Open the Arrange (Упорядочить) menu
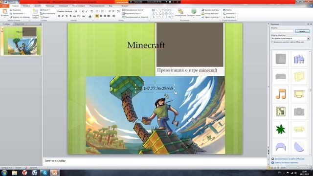Image resolution: width=313 pixels, height=176 pixels. click(x=180, y=13)
